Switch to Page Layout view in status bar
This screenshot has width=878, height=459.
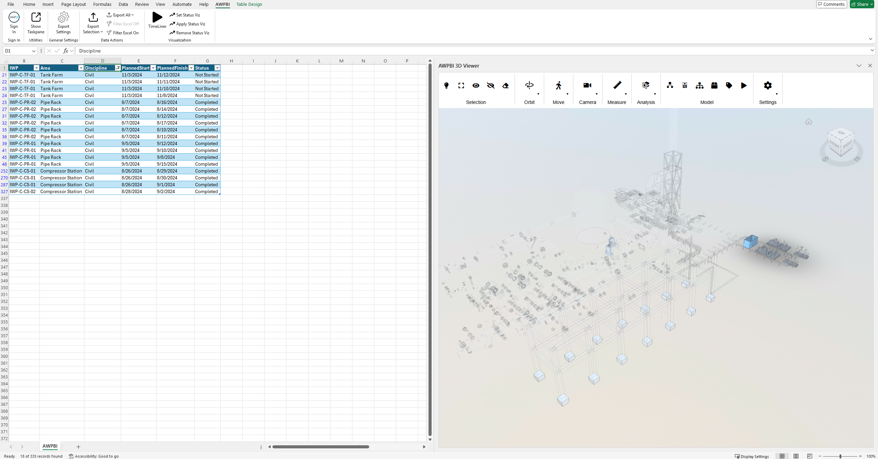796,456
